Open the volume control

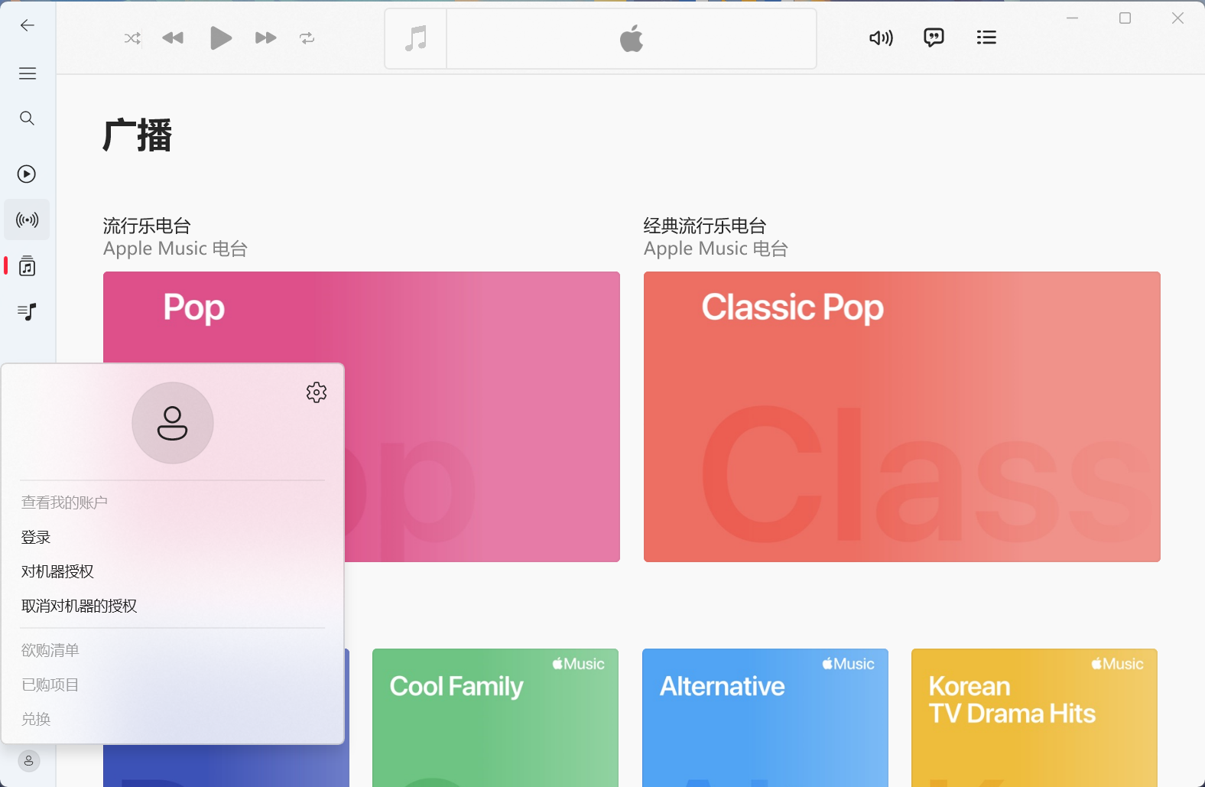[x=881, y=38]
